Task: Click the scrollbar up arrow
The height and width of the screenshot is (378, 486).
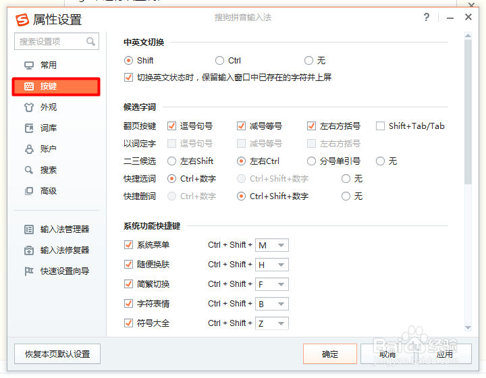Action: point(468,36)
